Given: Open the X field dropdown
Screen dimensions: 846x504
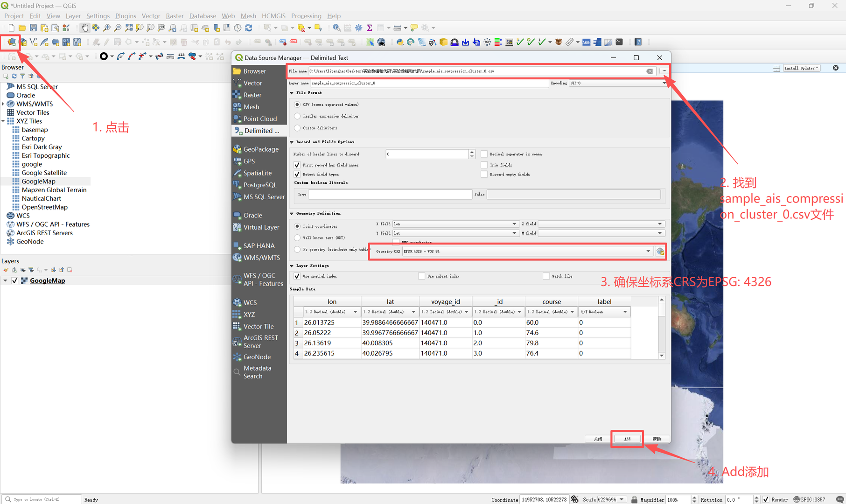Looking at the screenshot, I should 455,224.
